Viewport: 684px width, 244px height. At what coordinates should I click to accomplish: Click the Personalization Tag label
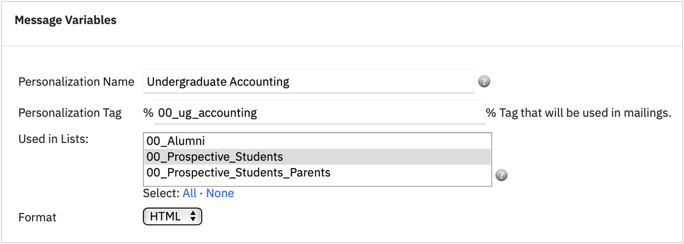pos(70,113)
